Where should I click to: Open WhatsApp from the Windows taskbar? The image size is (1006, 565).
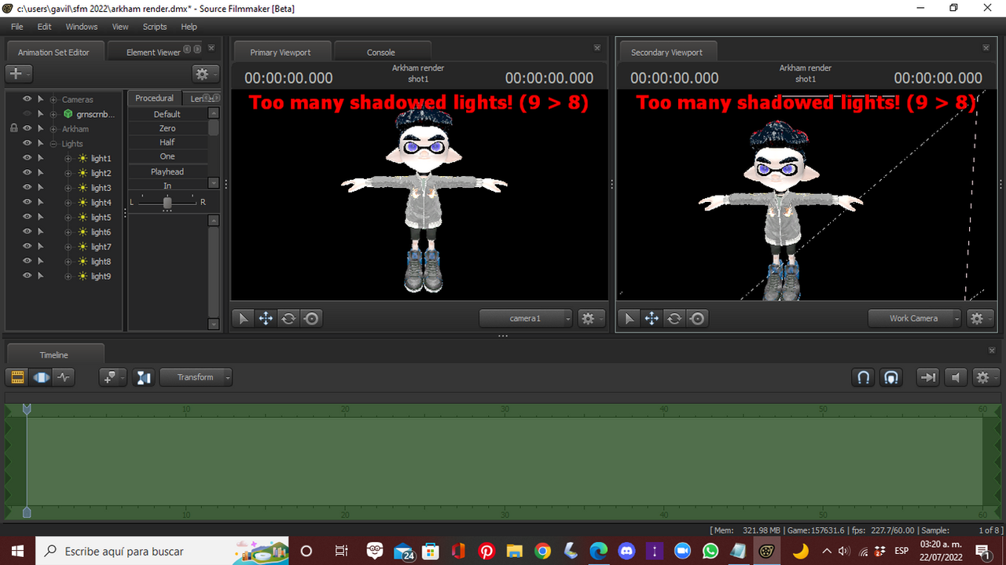pos(710,551)
